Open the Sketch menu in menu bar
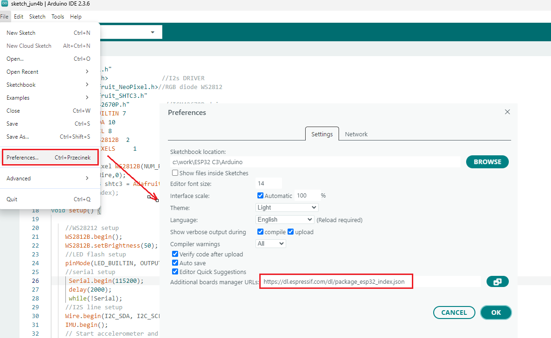 coord(37,17)
